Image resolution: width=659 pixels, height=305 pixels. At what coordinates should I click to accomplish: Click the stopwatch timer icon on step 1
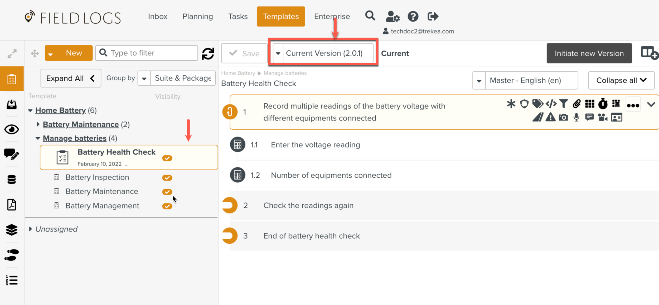pos(603,104)
